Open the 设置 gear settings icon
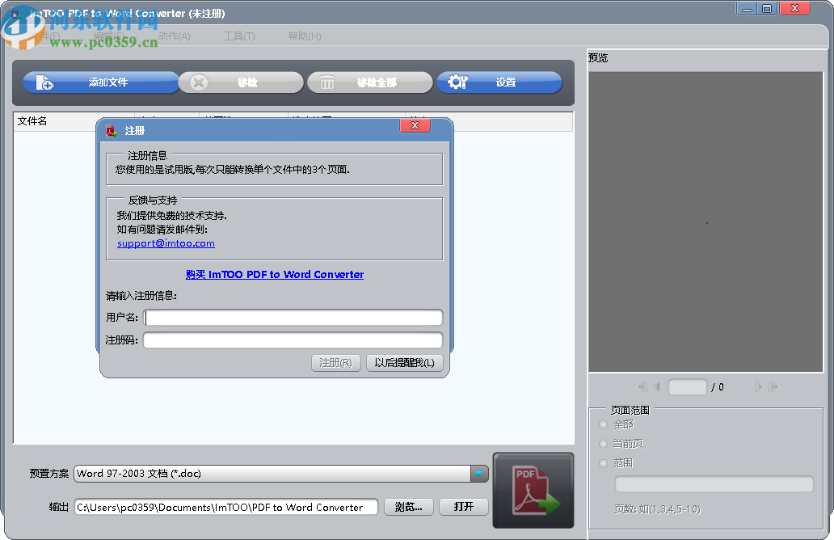 [x=456, y=82]
